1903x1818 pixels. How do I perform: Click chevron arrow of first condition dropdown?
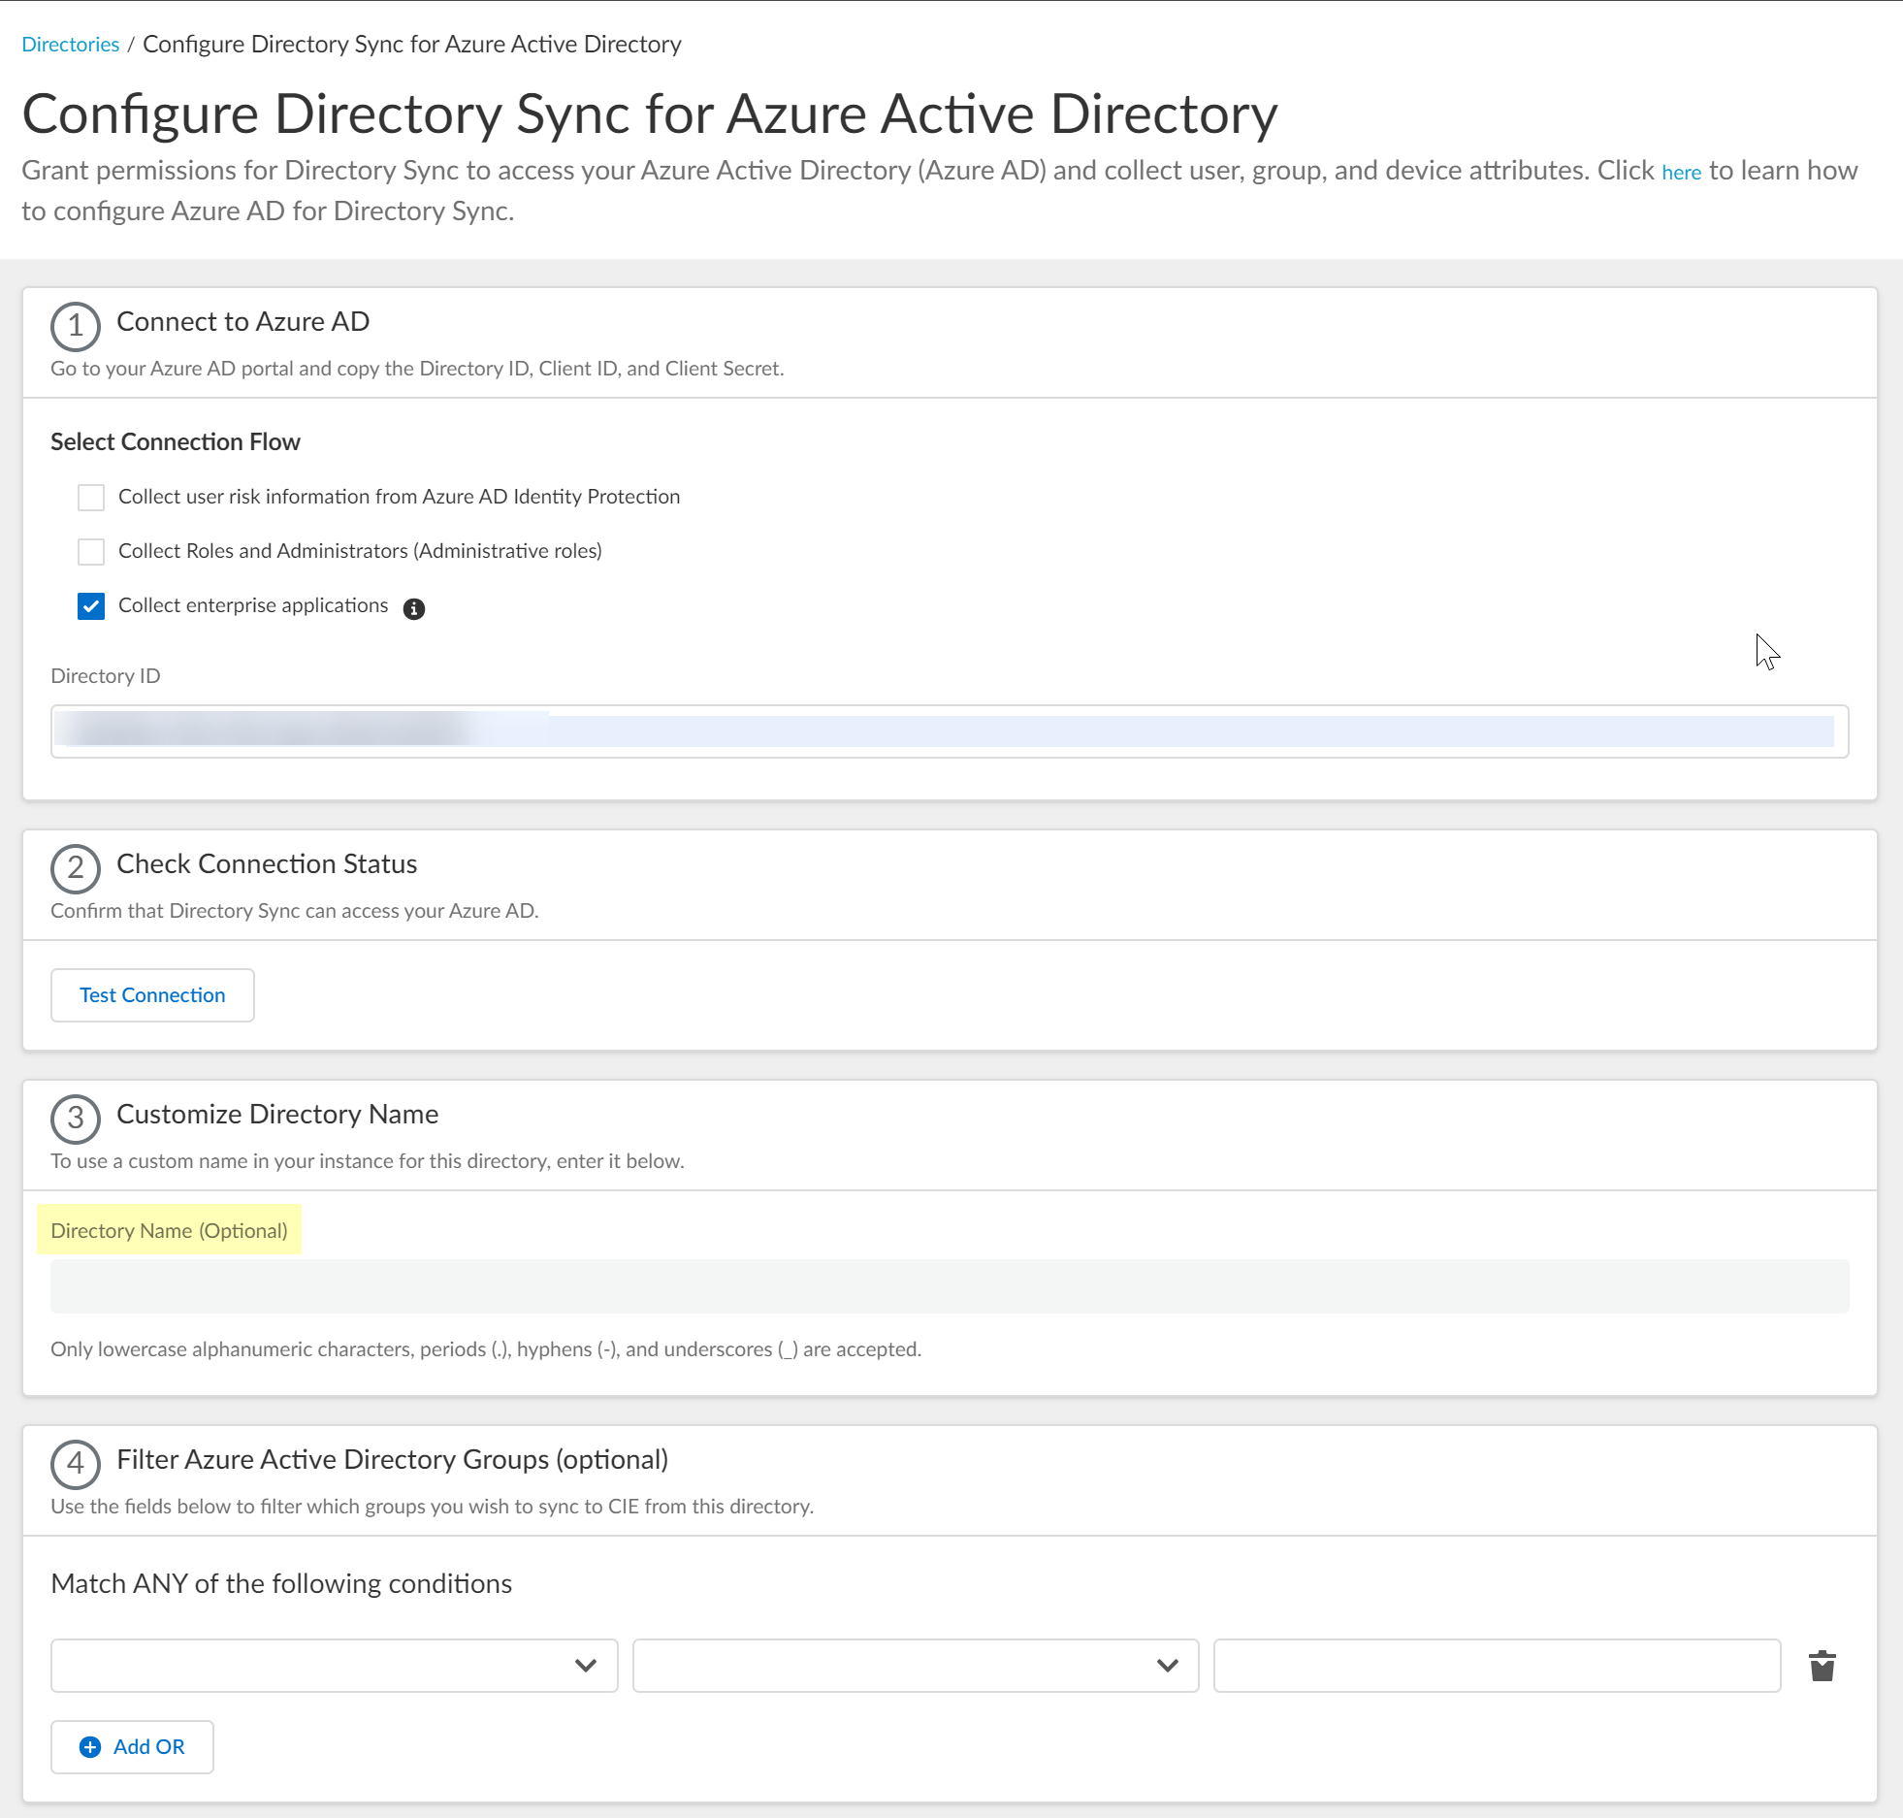pyautogui.click(x=585, y=1666)
